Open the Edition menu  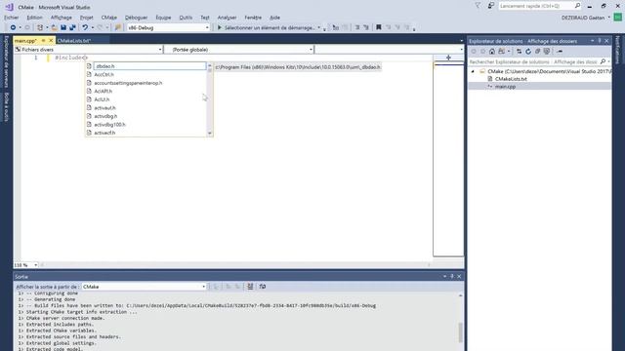(x=34, y=18)
